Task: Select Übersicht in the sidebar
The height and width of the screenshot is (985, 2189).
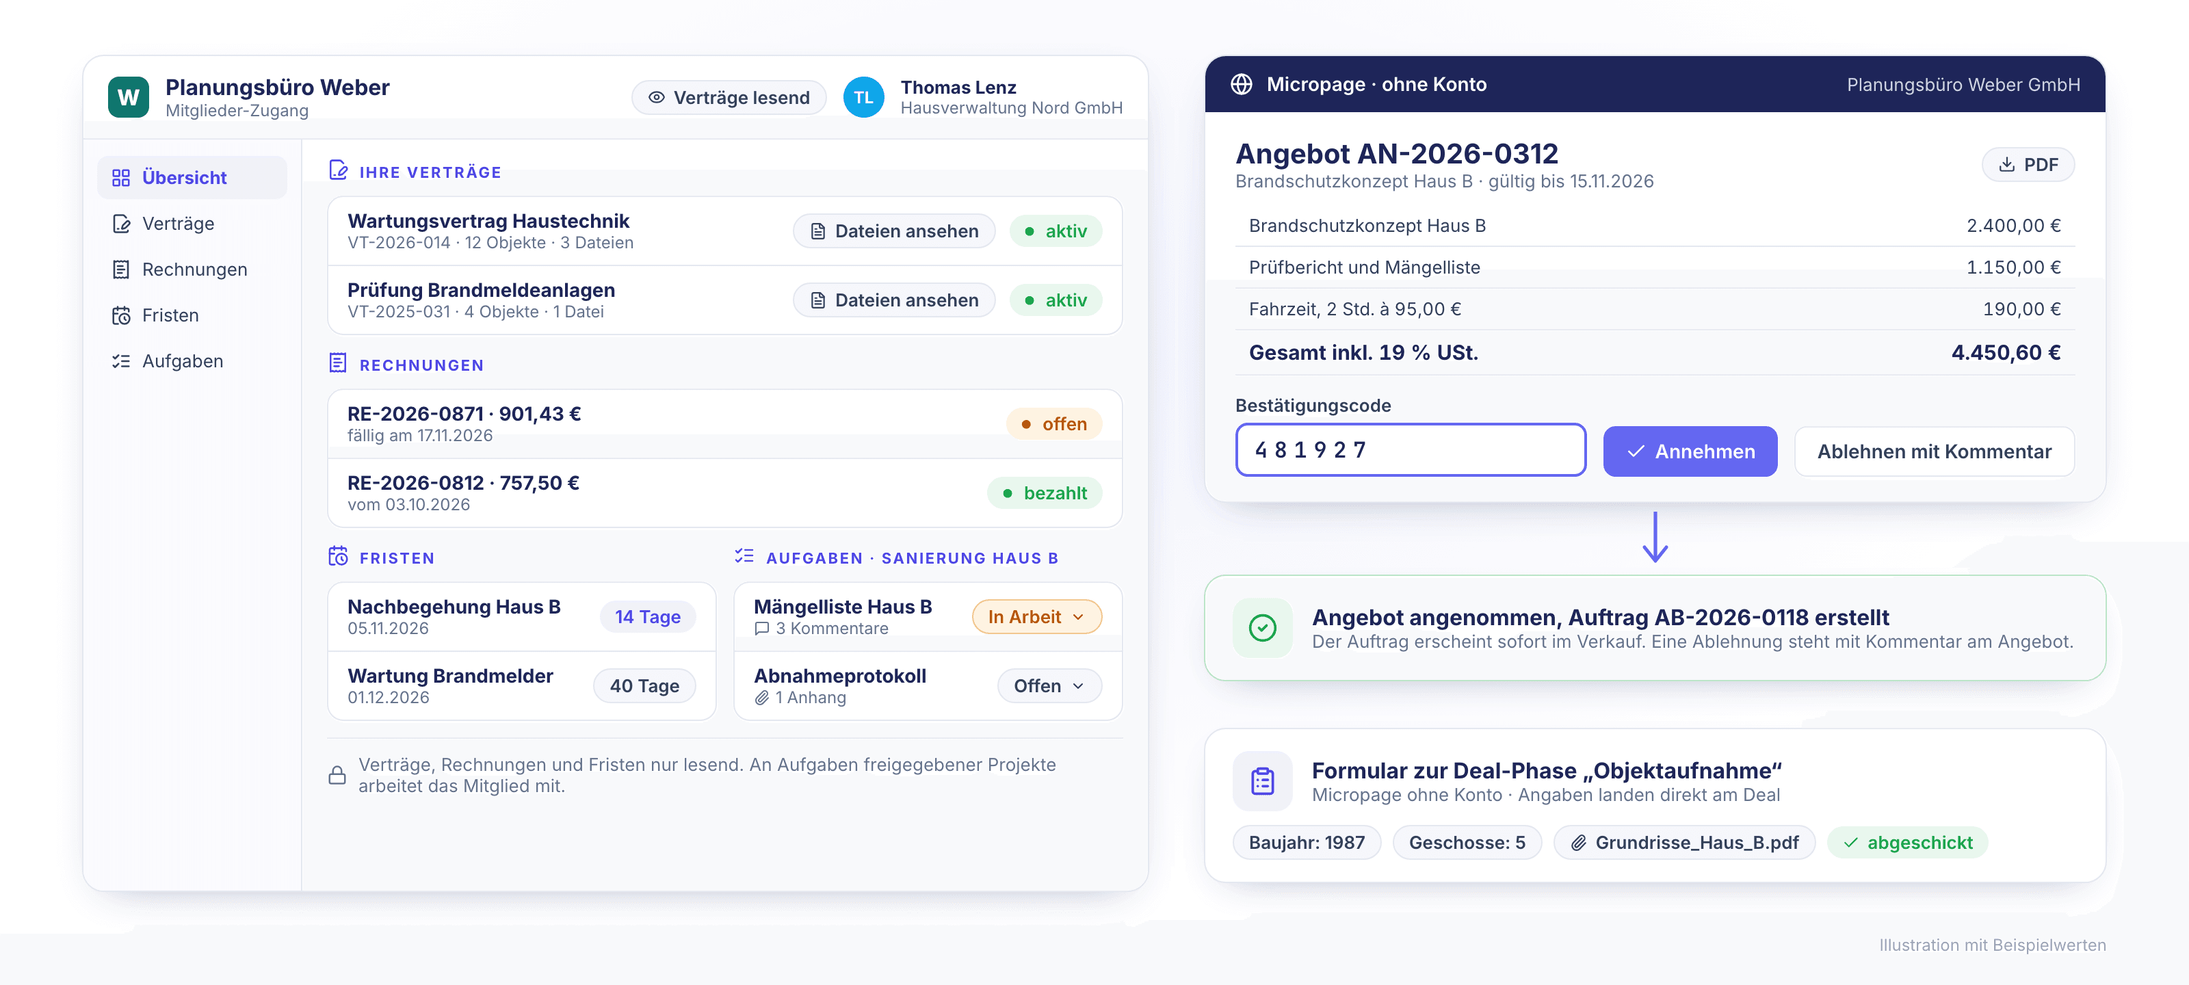Action: [x=192, y=178]
